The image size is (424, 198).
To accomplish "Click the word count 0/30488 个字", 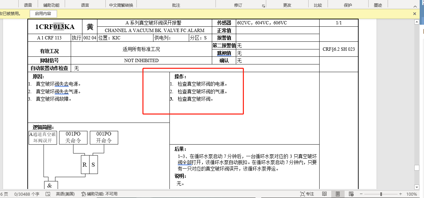I will [x=27, y=194].
